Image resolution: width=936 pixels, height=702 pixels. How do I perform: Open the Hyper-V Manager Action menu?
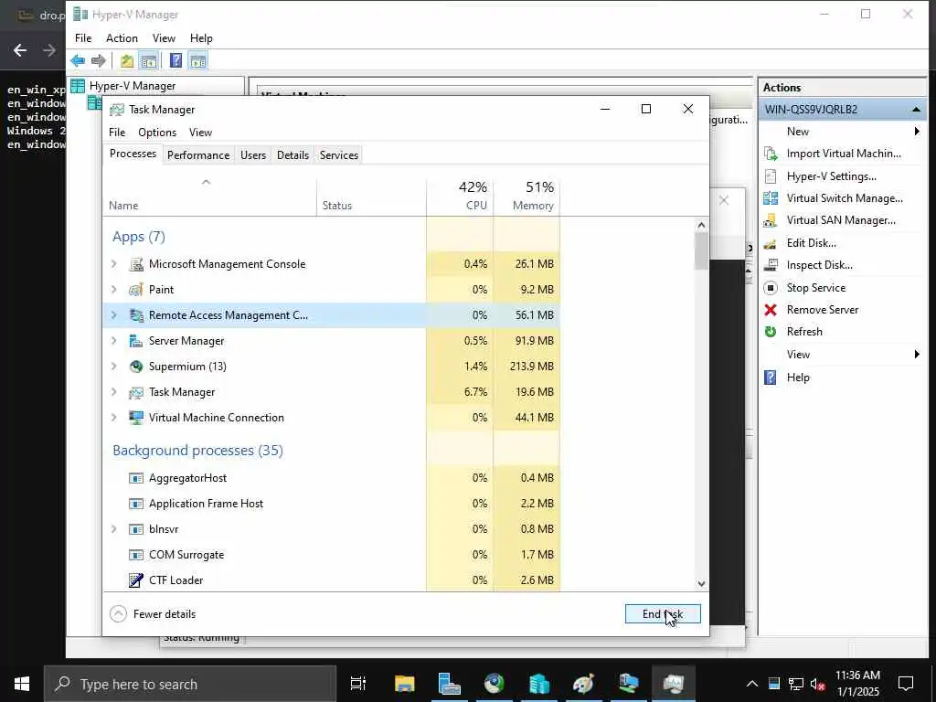pos(122,38)
